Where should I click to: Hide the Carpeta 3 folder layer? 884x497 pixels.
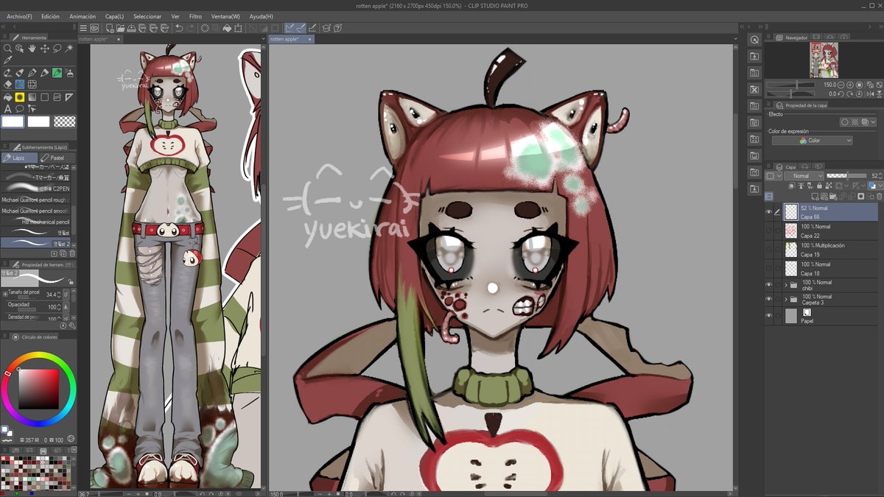(x=768, y=299)
